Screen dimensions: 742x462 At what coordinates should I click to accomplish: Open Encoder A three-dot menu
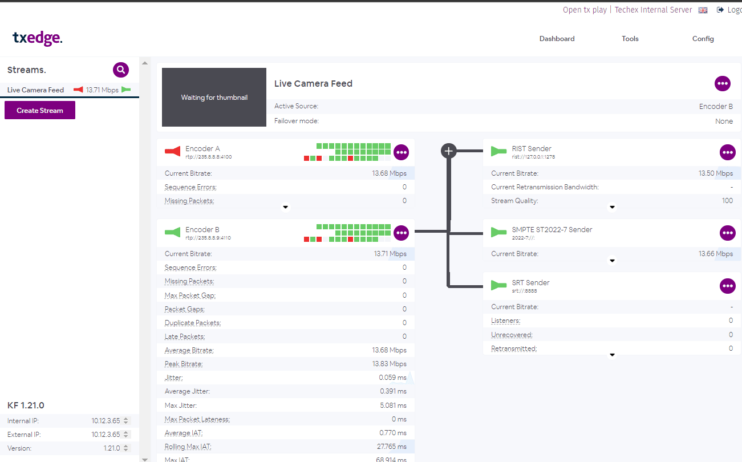pos(401,152)
